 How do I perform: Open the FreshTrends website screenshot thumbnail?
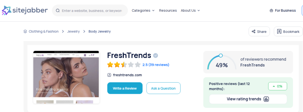point(66,77)
